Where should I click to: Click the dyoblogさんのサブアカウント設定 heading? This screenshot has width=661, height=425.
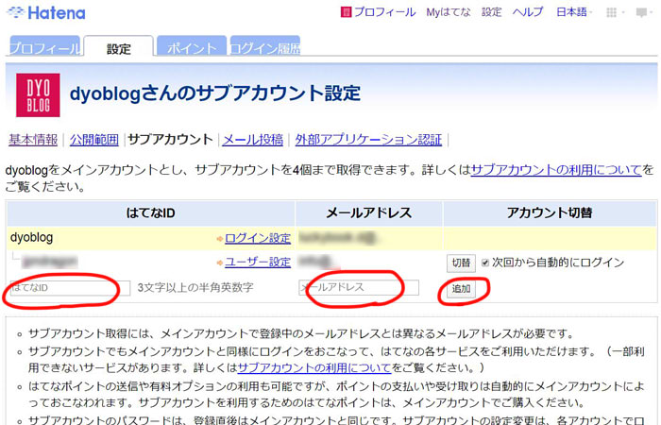[x=215, y=93]
